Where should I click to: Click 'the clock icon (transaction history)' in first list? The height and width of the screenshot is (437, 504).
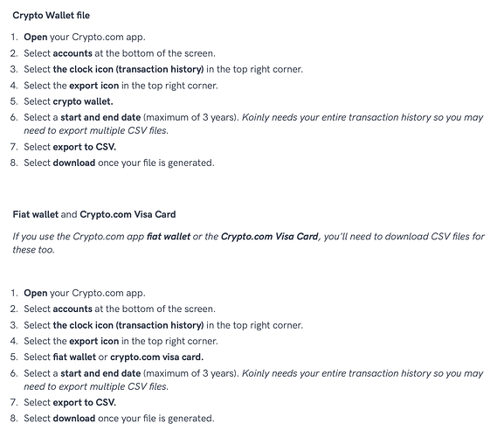128,69
